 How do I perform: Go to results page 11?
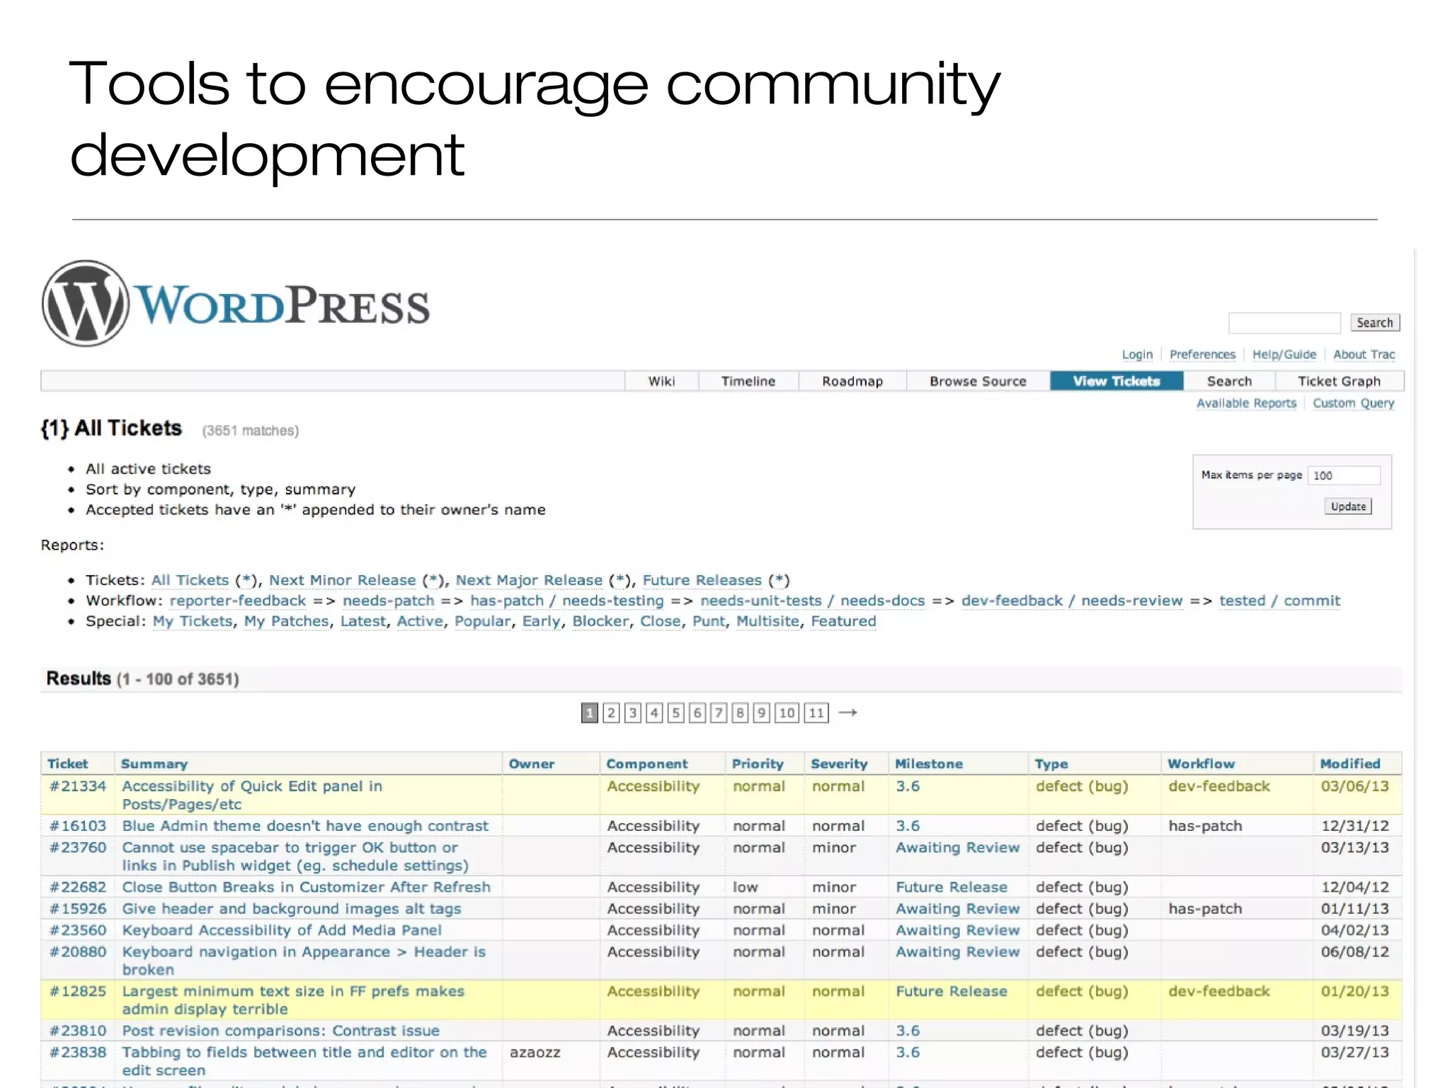pyautogui.click(x=816, y=713)
